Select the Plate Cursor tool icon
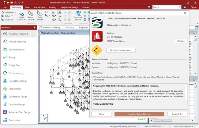 [40, 13]
